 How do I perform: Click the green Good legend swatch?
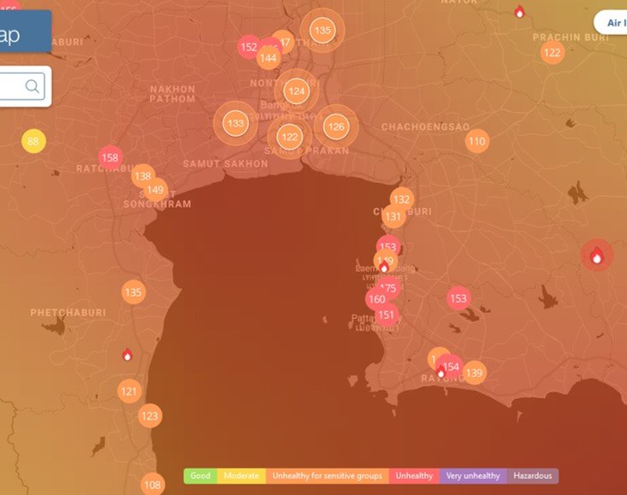(x=200, y=476)
